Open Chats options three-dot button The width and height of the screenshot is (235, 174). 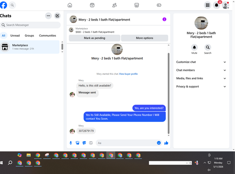tap(48, 15)
